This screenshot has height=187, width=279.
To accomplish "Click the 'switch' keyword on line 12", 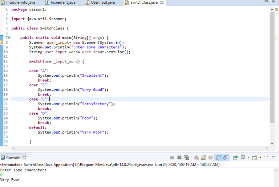I will tap(36, 61).
